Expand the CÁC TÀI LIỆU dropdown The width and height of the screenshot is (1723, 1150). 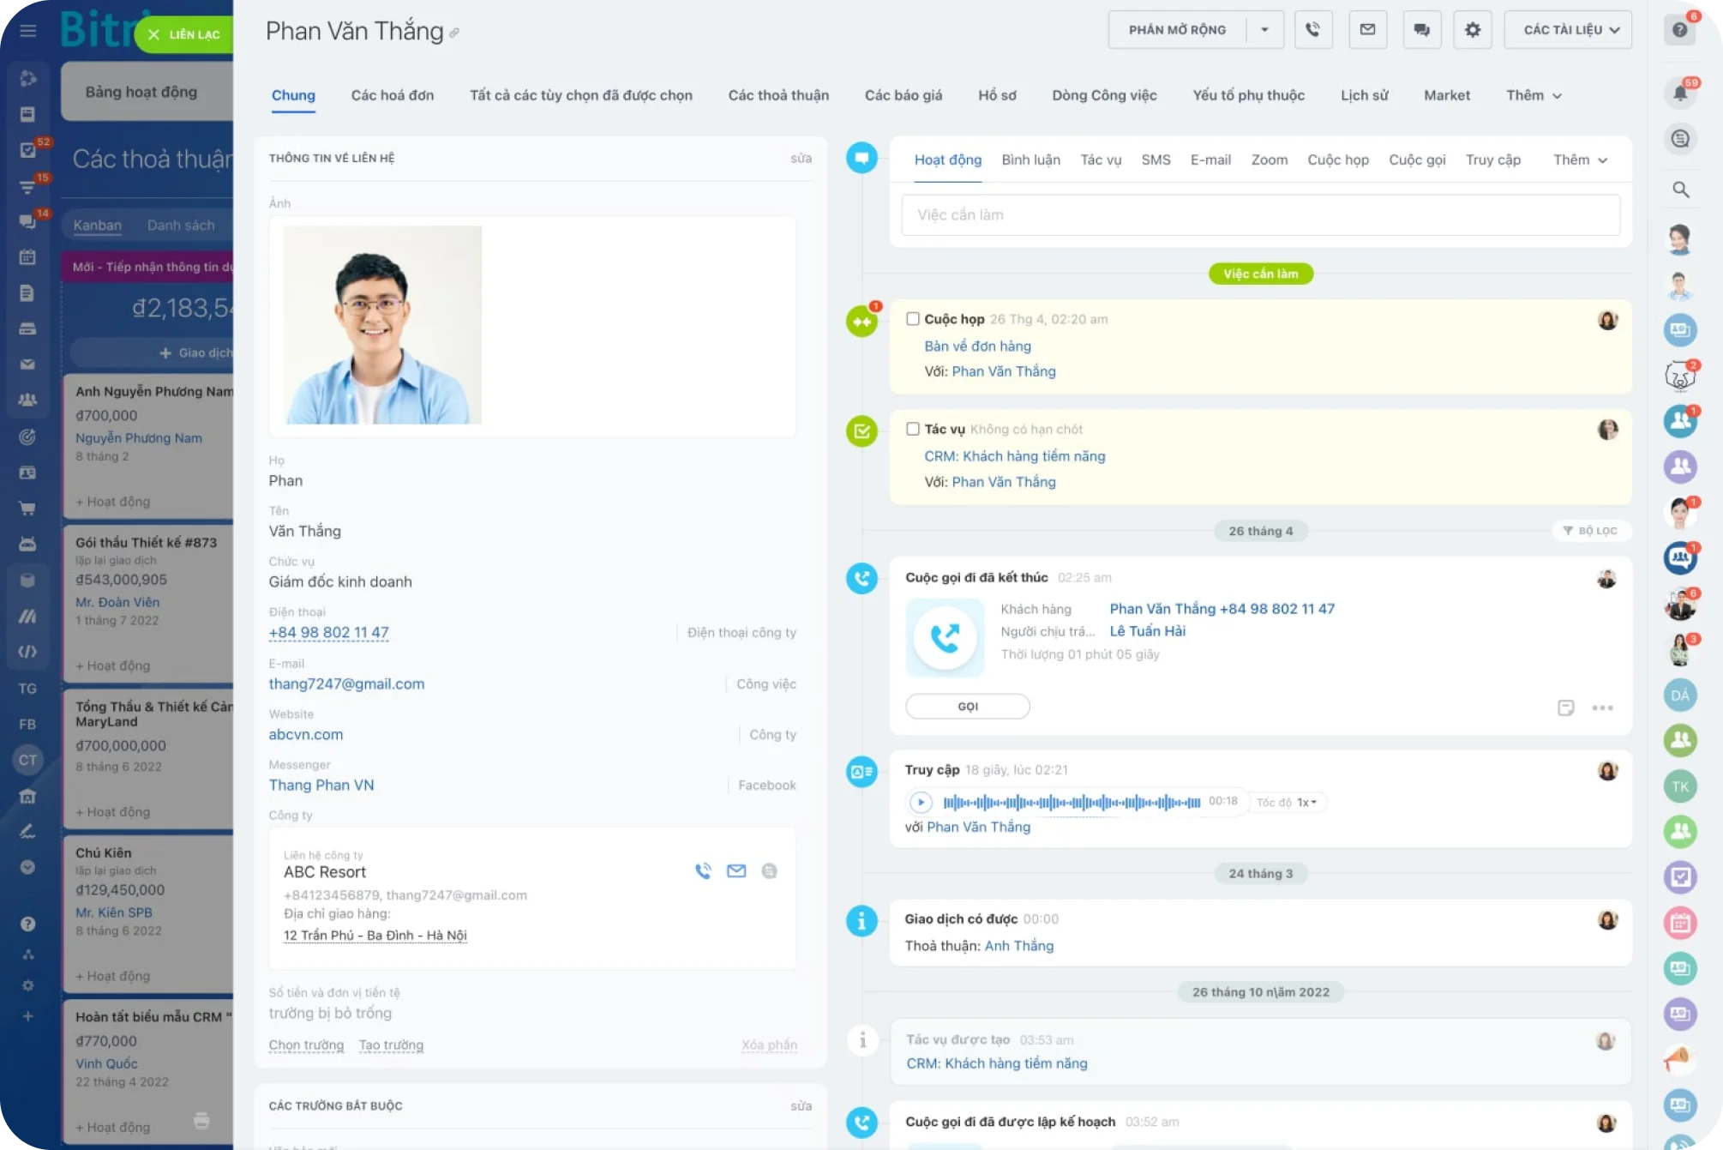1568,30
